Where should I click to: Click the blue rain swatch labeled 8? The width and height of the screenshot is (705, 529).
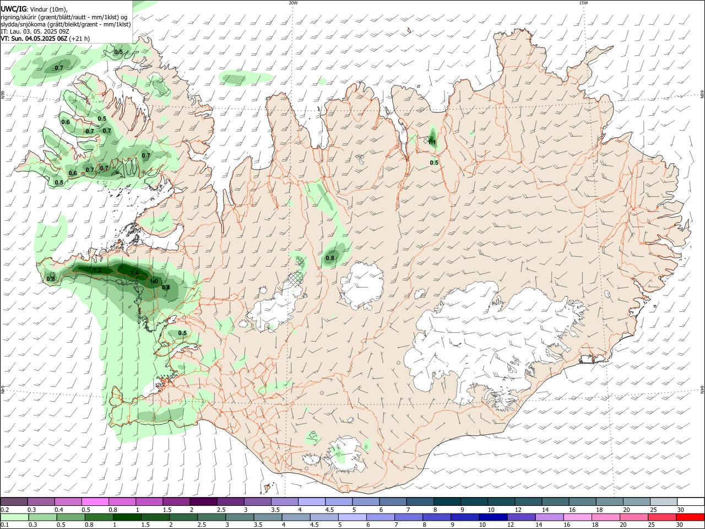tap(437, 517)
